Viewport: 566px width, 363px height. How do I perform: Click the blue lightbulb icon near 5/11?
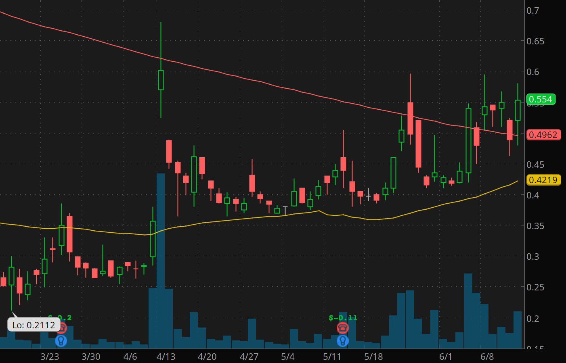342,341
